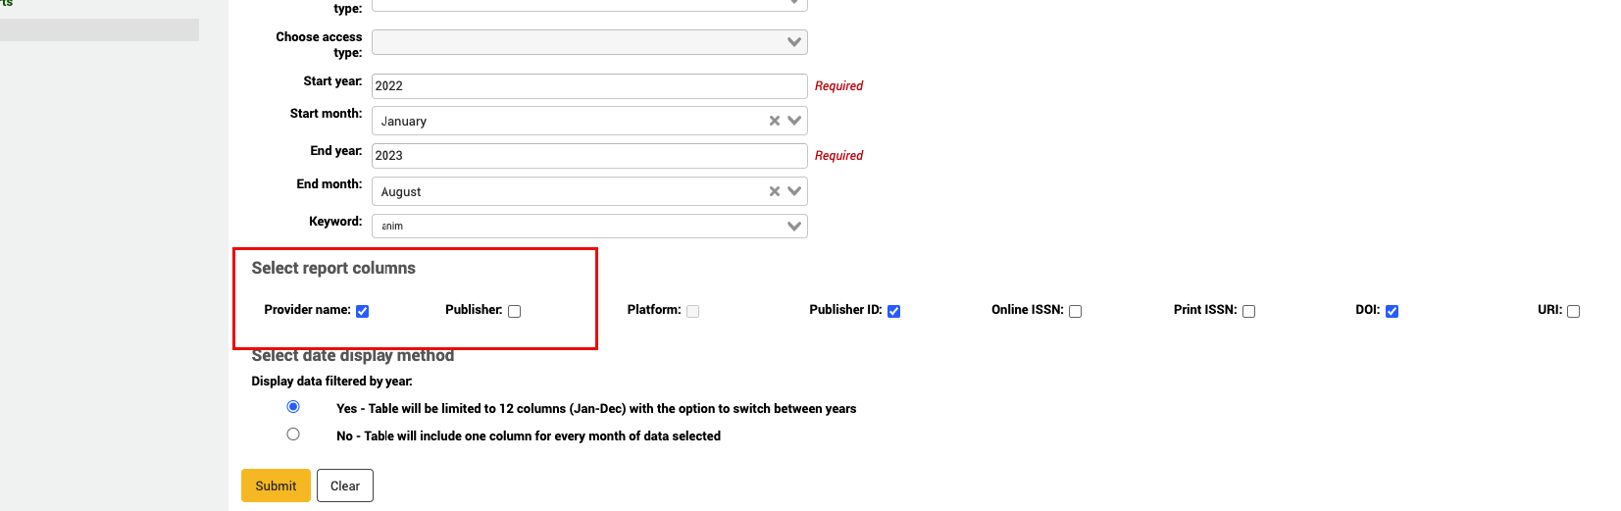1621x511 pixels.
Task: Uncheck the DOI column checkbox
Action: pyautogui.click(x=1392, y=311)
